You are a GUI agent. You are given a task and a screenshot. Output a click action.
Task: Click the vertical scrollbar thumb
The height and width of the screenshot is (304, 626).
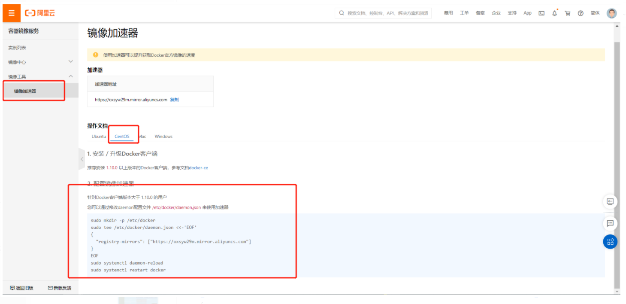point(617,165)
